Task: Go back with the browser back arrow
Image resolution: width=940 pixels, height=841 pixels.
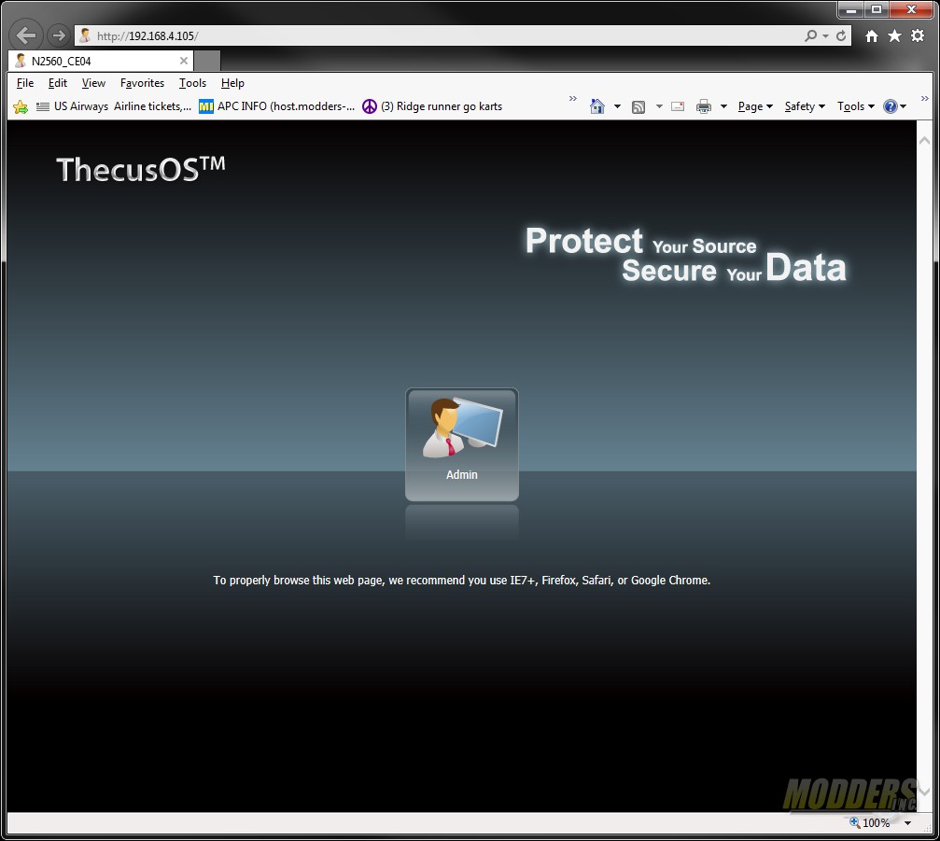Action: point(26,35)
